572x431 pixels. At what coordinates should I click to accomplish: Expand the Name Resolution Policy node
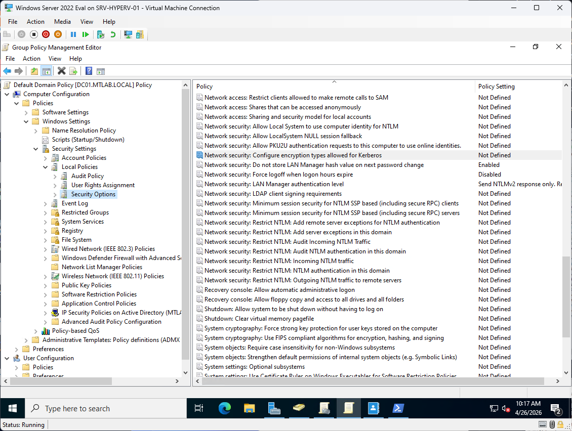pos(35,131)
